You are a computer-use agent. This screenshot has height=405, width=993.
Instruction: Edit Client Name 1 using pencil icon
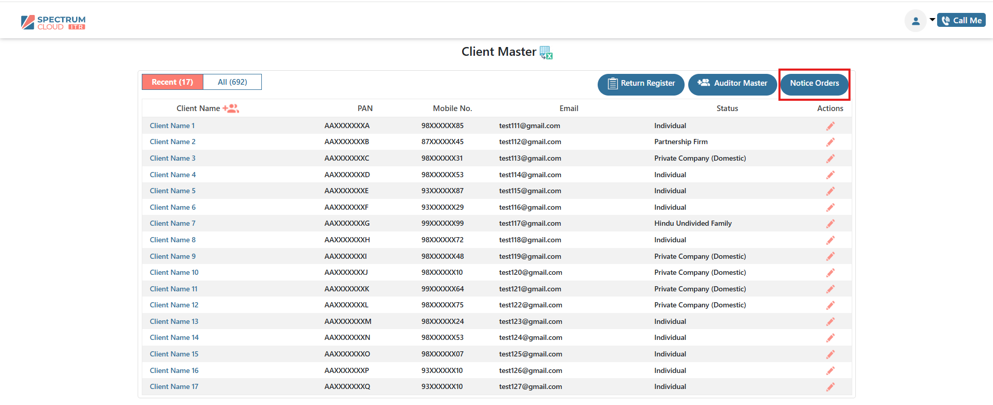(x=830, y=126)
